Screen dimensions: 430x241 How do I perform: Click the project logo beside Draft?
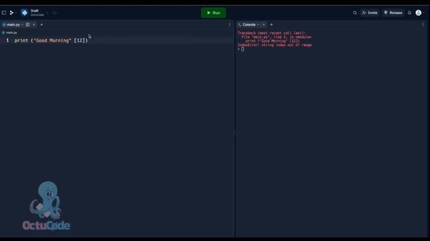[25, 13]
